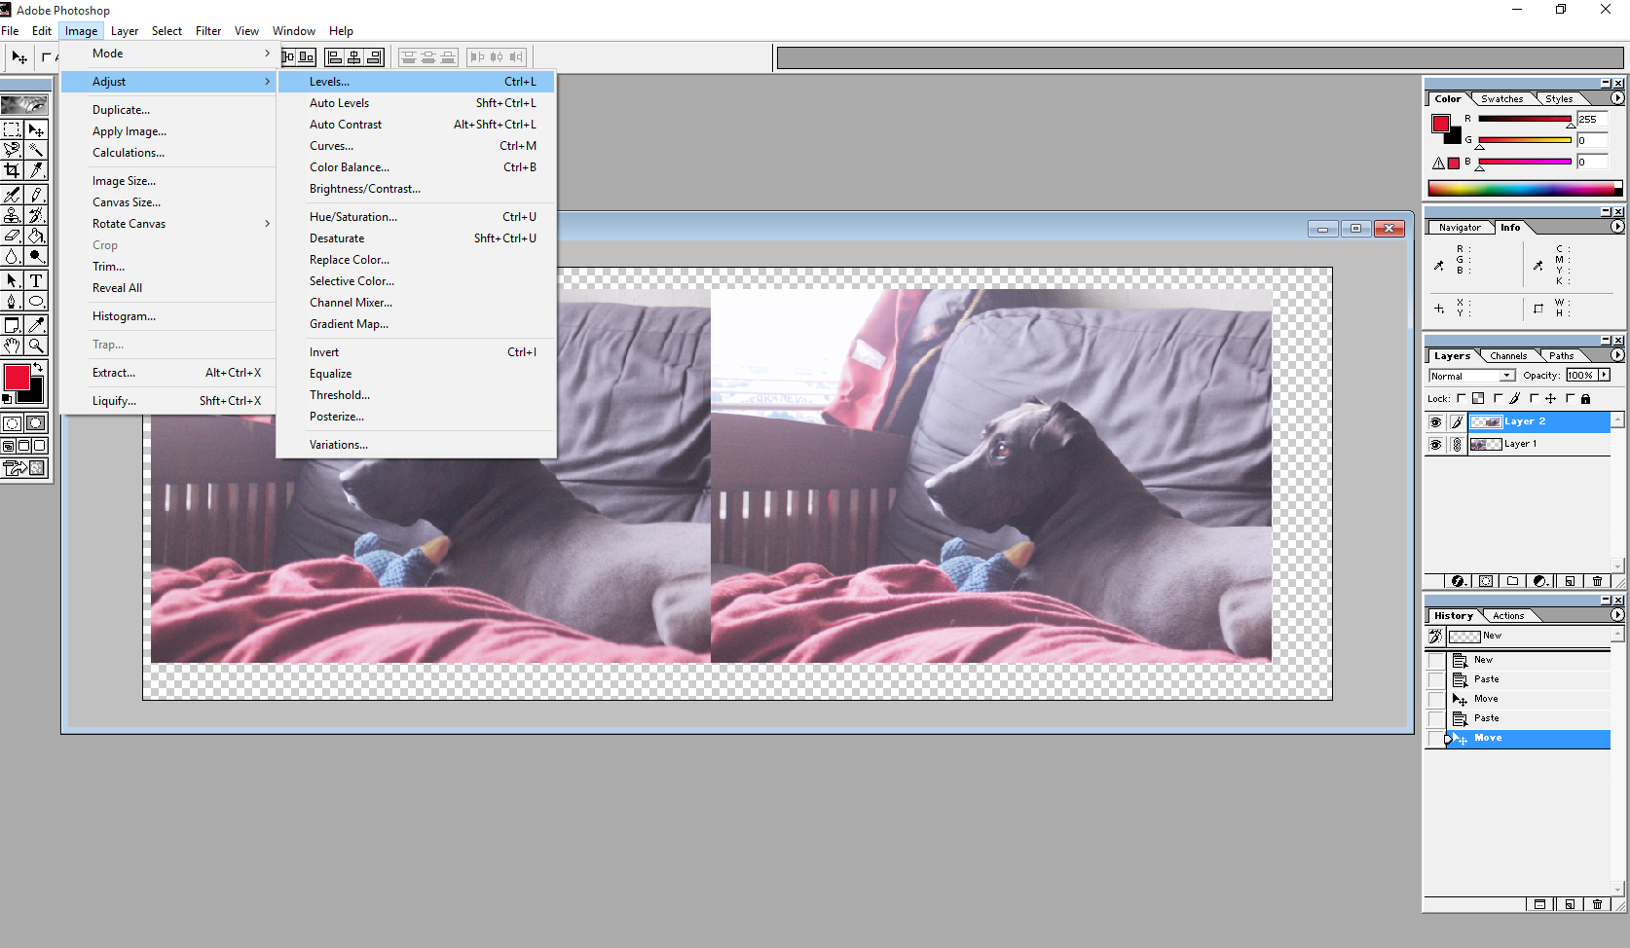Select the Pen tool
The image size is (1630, 948).
pyautogui.click(x=12, y=301)
